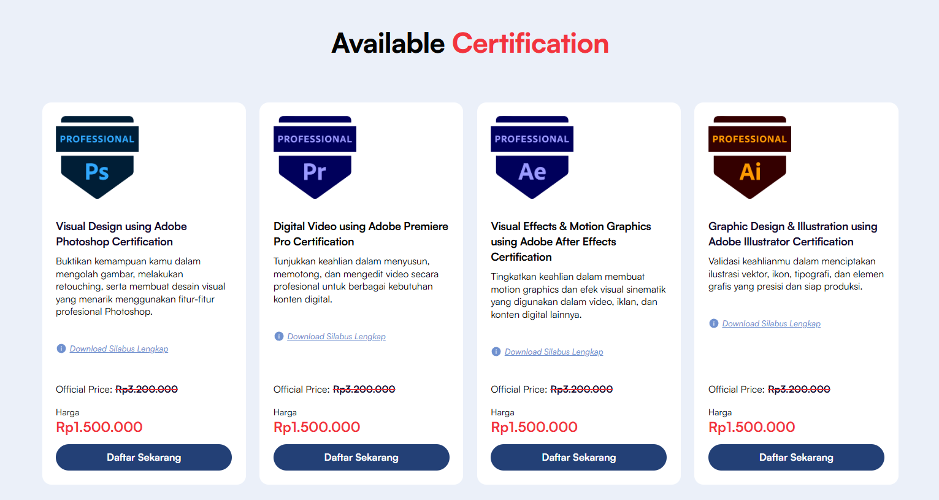The width and height of the screenshot is (939, 500).
Task: Click the red Rp1.500.000 price on Illustrator card
Action: (751, 427)
